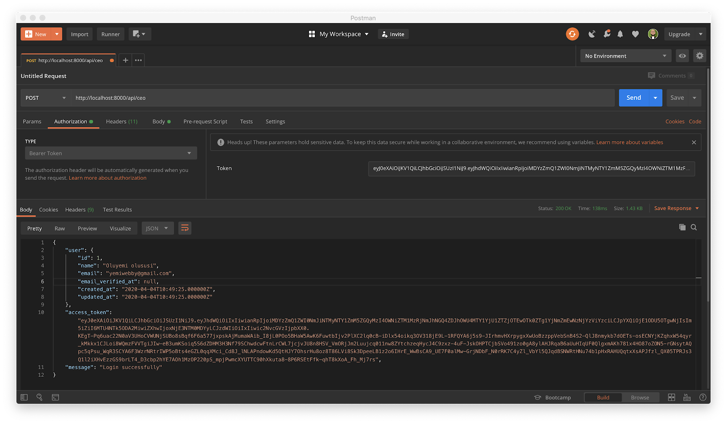Open the environment quick look eye icon

coord(682,56)
